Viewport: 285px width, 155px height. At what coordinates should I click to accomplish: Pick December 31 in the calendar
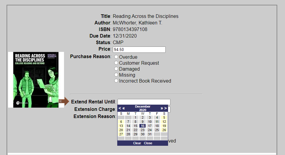(150, 134)
